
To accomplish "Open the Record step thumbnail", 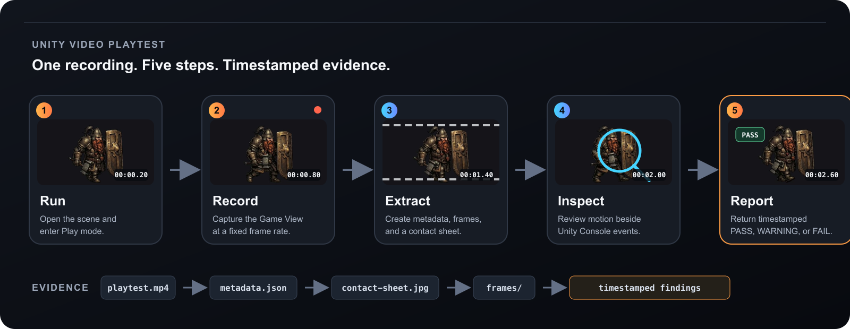I will point(268,152).
